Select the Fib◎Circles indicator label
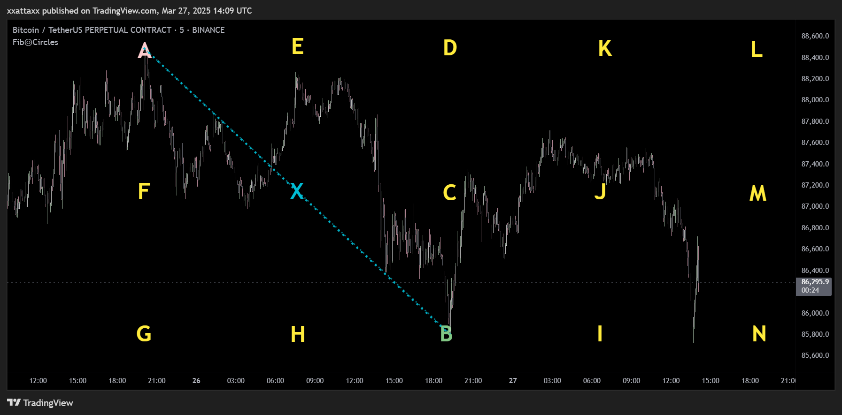The width and height of the screenshot is (842, 415). tap(35, 42)
